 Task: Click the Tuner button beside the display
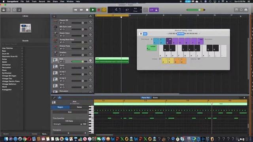[x=145, y=10]
